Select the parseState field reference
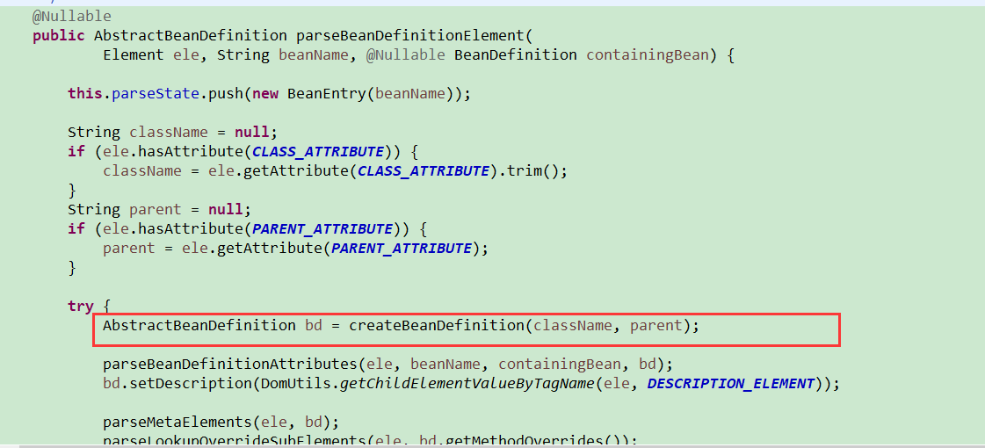The height and width of the screenshot is (448, 985). [156, 94]
